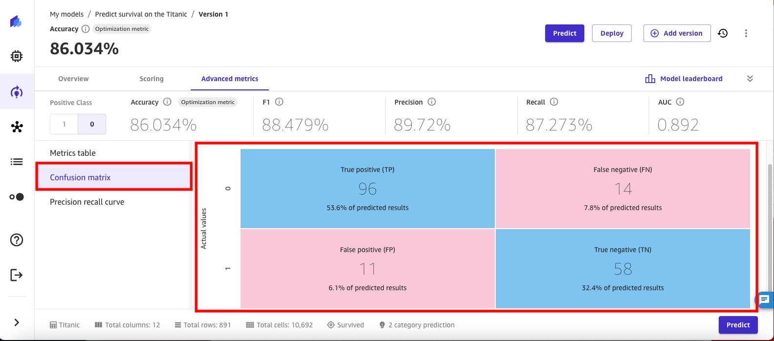
Task: Open the Metrics table view
Action: tap(73, 153)
